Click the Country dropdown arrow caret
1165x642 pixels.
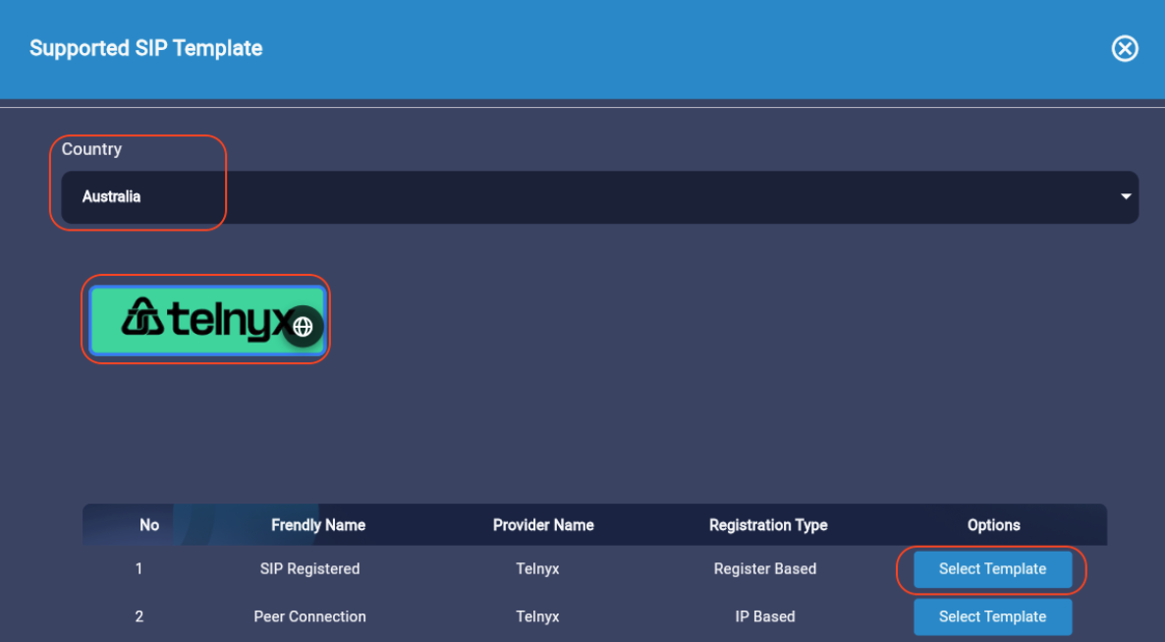[x=1125, y=197]
